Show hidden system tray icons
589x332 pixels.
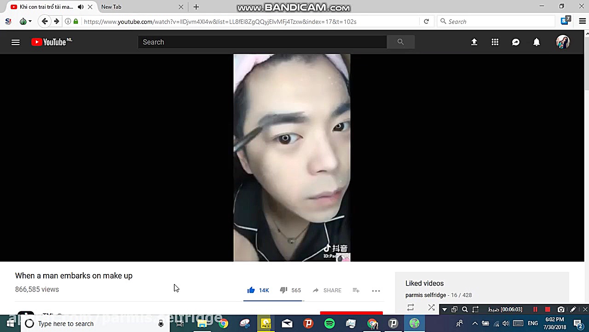tap(475, 324)
